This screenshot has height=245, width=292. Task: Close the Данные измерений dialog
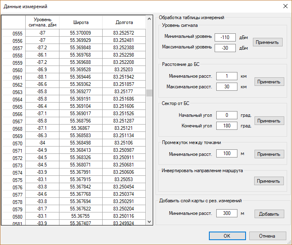(285, 6)
